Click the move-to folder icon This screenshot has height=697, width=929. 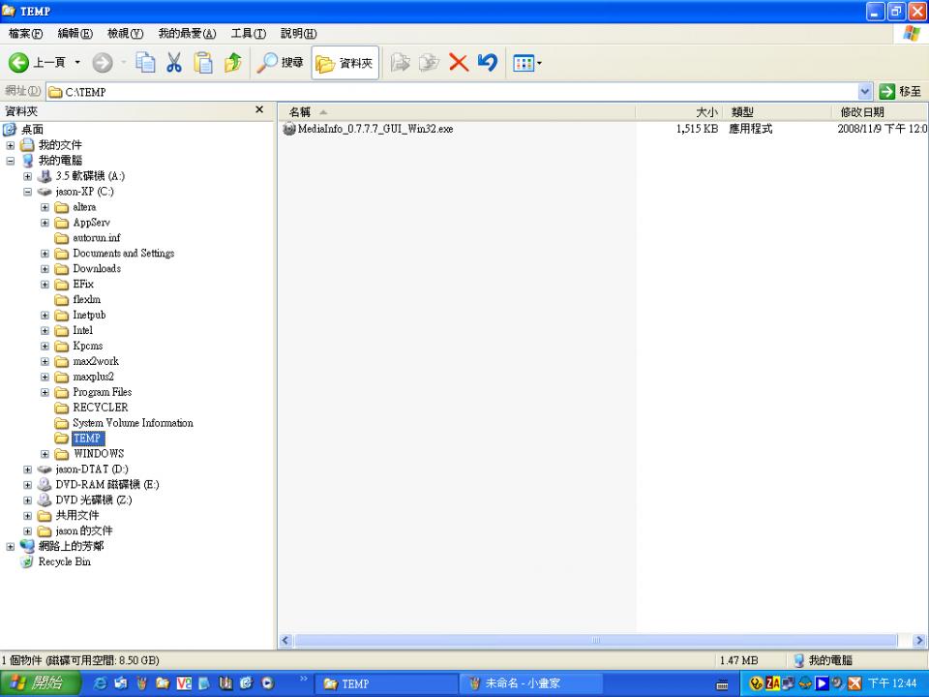pyautogui.click(x=401, y=62)
